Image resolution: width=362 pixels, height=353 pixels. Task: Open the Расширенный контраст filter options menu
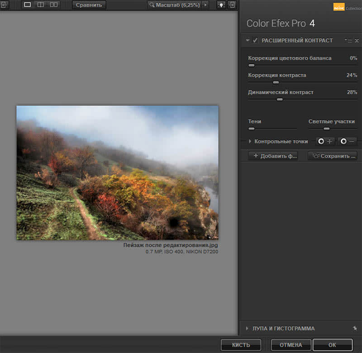coord(349,40)
